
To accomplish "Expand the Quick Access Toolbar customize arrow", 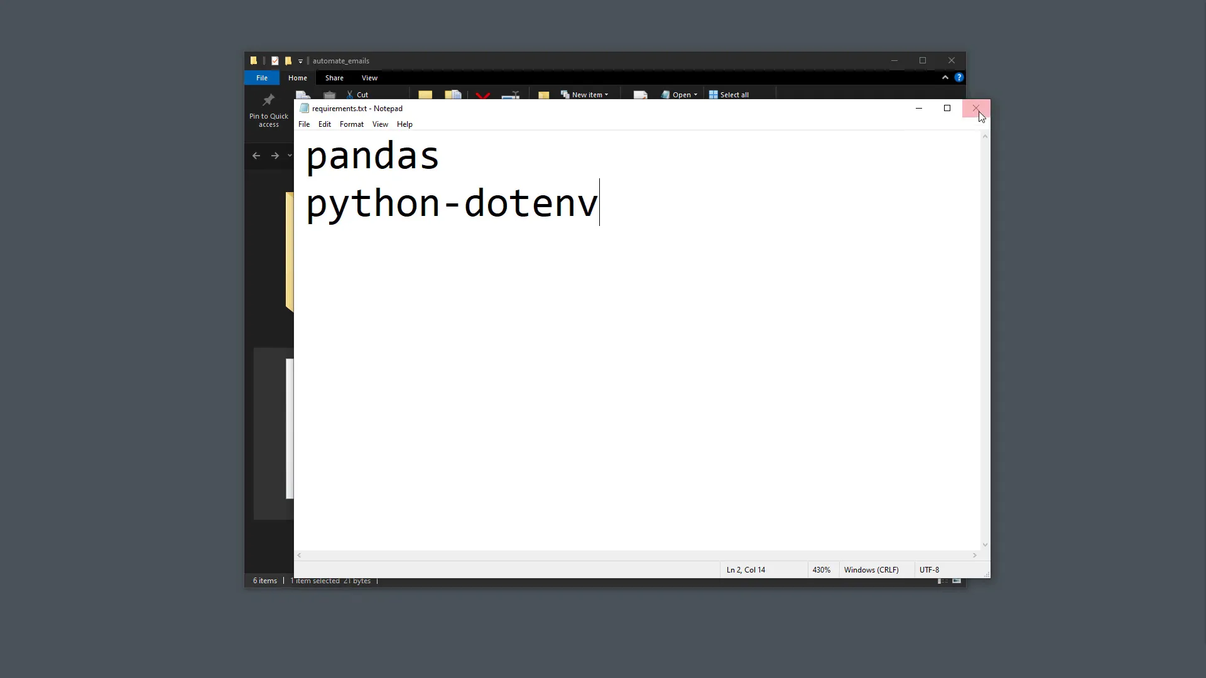I will [300, 61].
